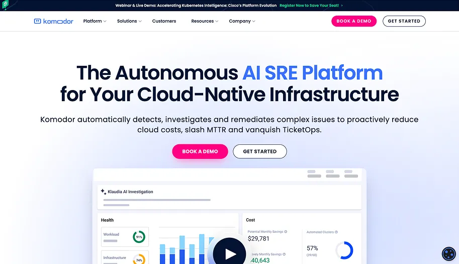Play the product demo video

[x=229, y=253]
